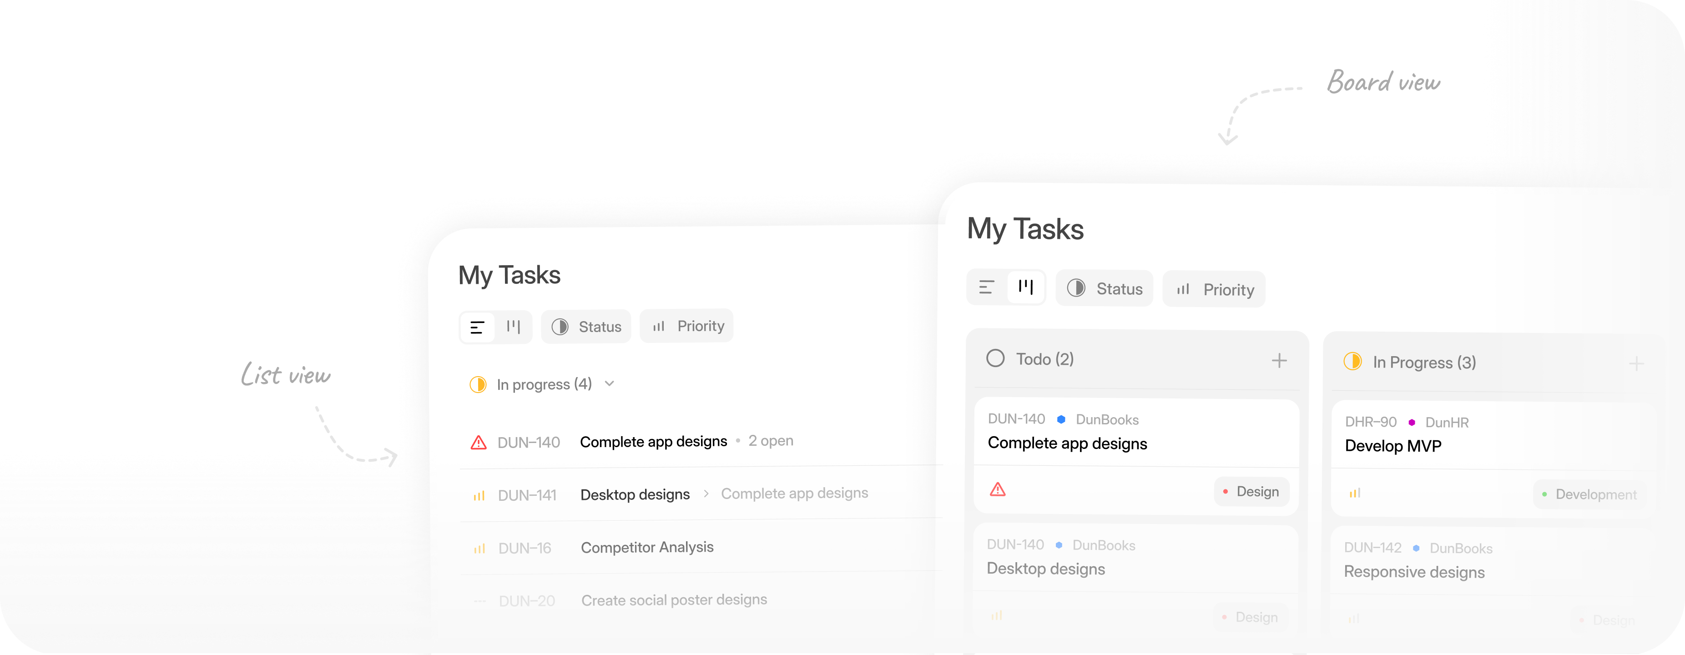Add a task with Todo column plus
This screenshot has width=1685, height=655.
tap(1280, 361)
